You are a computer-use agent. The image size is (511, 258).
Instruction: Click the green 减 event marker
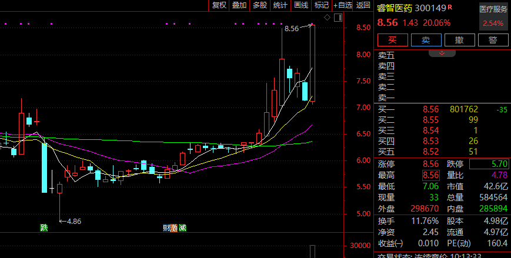pos(182,227)
